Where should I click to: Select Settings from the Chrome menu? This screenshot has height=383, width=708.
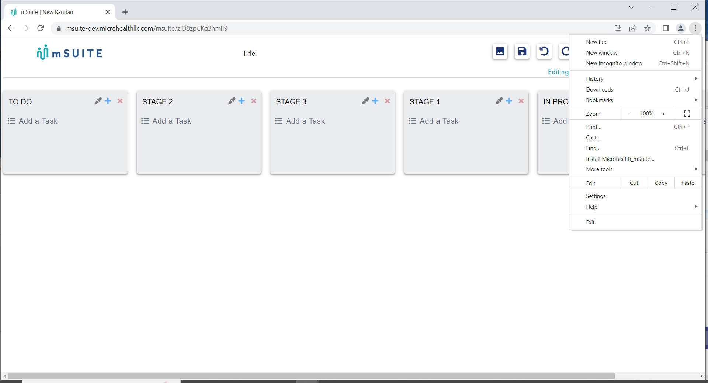tap(596, 196)
